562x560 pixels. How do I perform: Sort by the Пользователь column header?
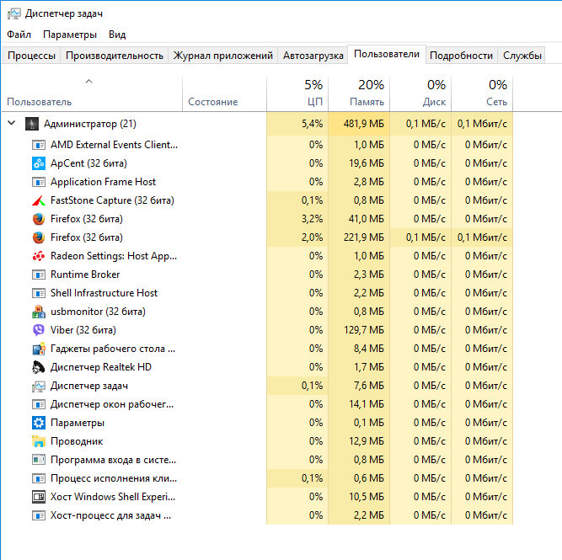40,102
